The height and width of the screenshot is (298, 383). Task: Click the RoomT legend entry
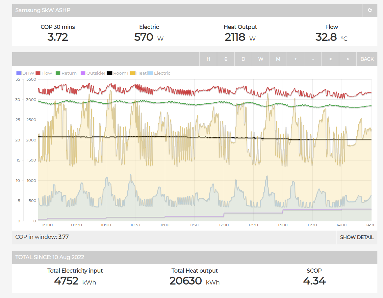(x=118, y=73)
